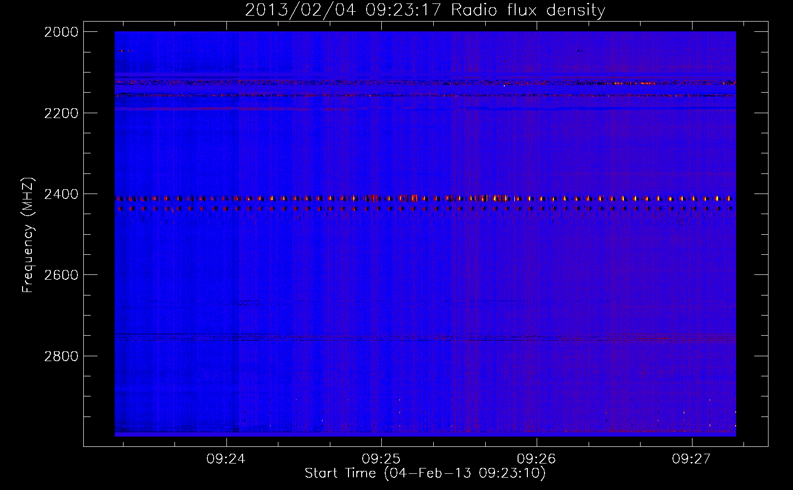Click the lower pulsed band near 2440 MHz
Viewport: 793px width, 490px height.
(425, 209)
